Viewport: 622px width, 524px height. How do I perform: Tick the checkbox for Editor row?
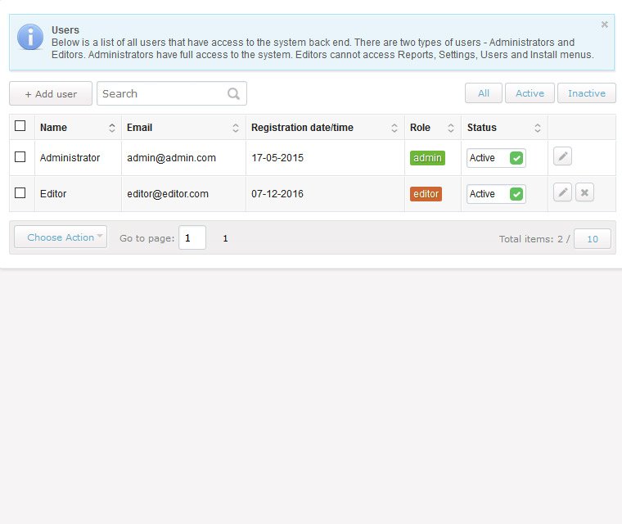click(20, 193)
